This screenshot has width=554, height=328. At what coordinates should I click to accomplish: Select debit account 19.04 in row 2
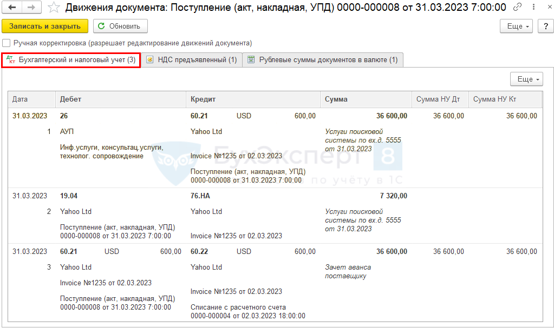point(69,196)
